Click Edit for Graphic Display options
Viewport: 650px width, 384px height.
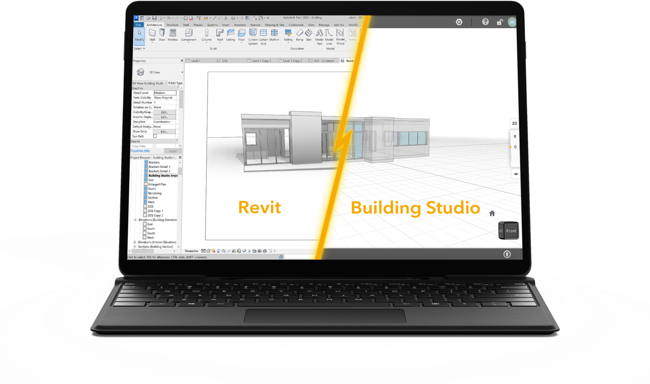click(x=165, y=117)
